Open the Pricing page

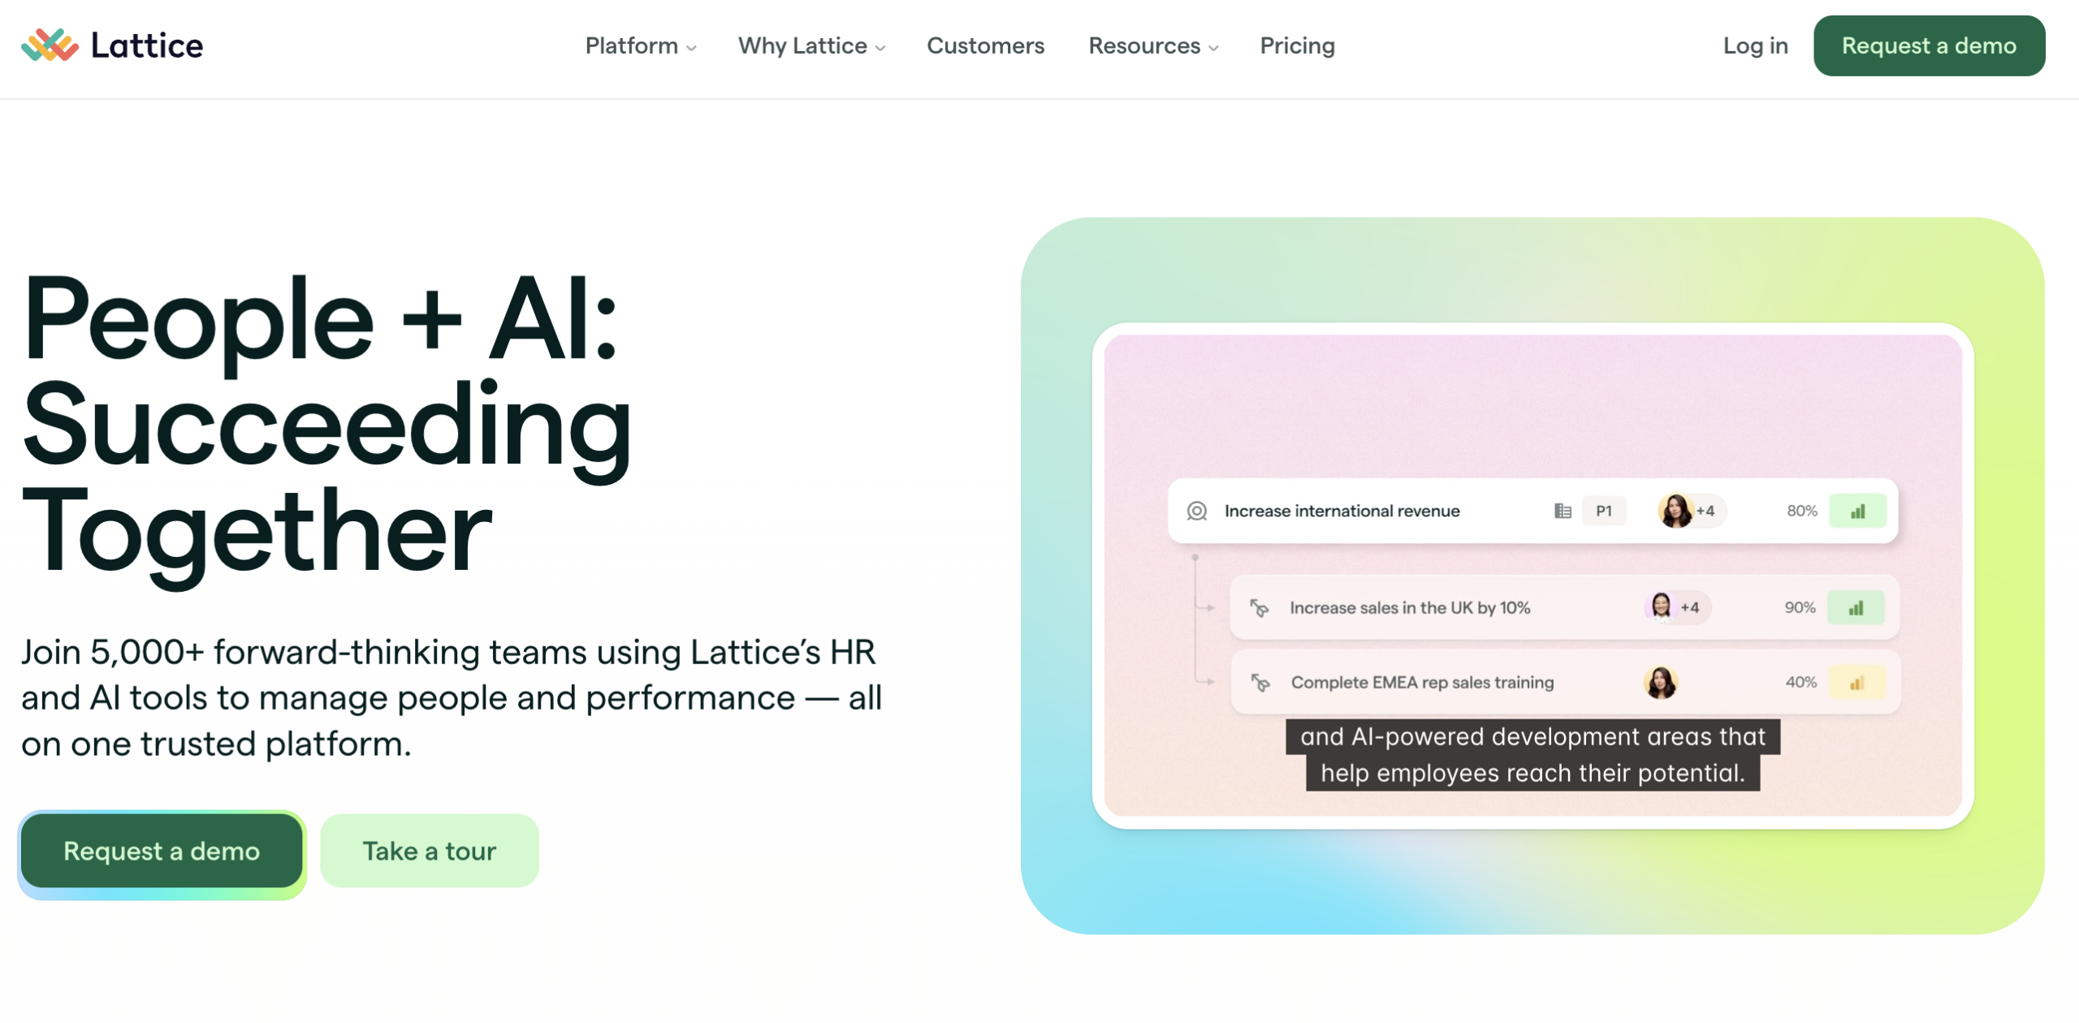(x=1297, y=45)
